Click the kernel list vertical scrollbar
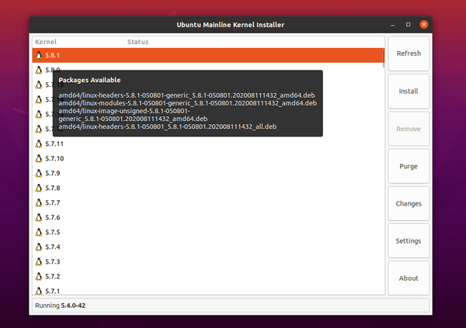The image size is (466, 328). 384,58
